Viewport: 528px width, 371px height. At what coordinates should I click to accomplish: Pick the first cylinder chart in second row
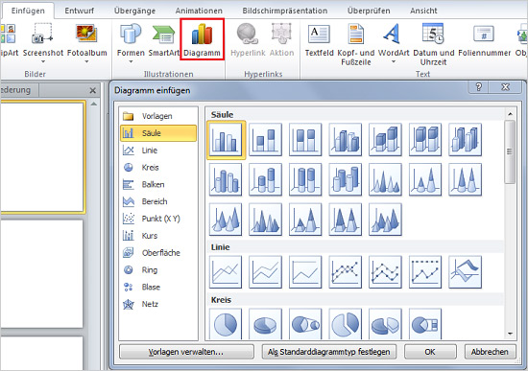pos(226,179)
